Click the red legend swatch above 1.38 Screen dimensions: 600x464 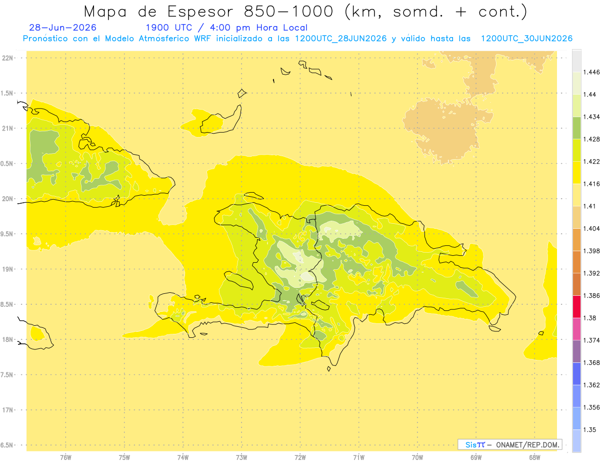(x=576, y=306)
